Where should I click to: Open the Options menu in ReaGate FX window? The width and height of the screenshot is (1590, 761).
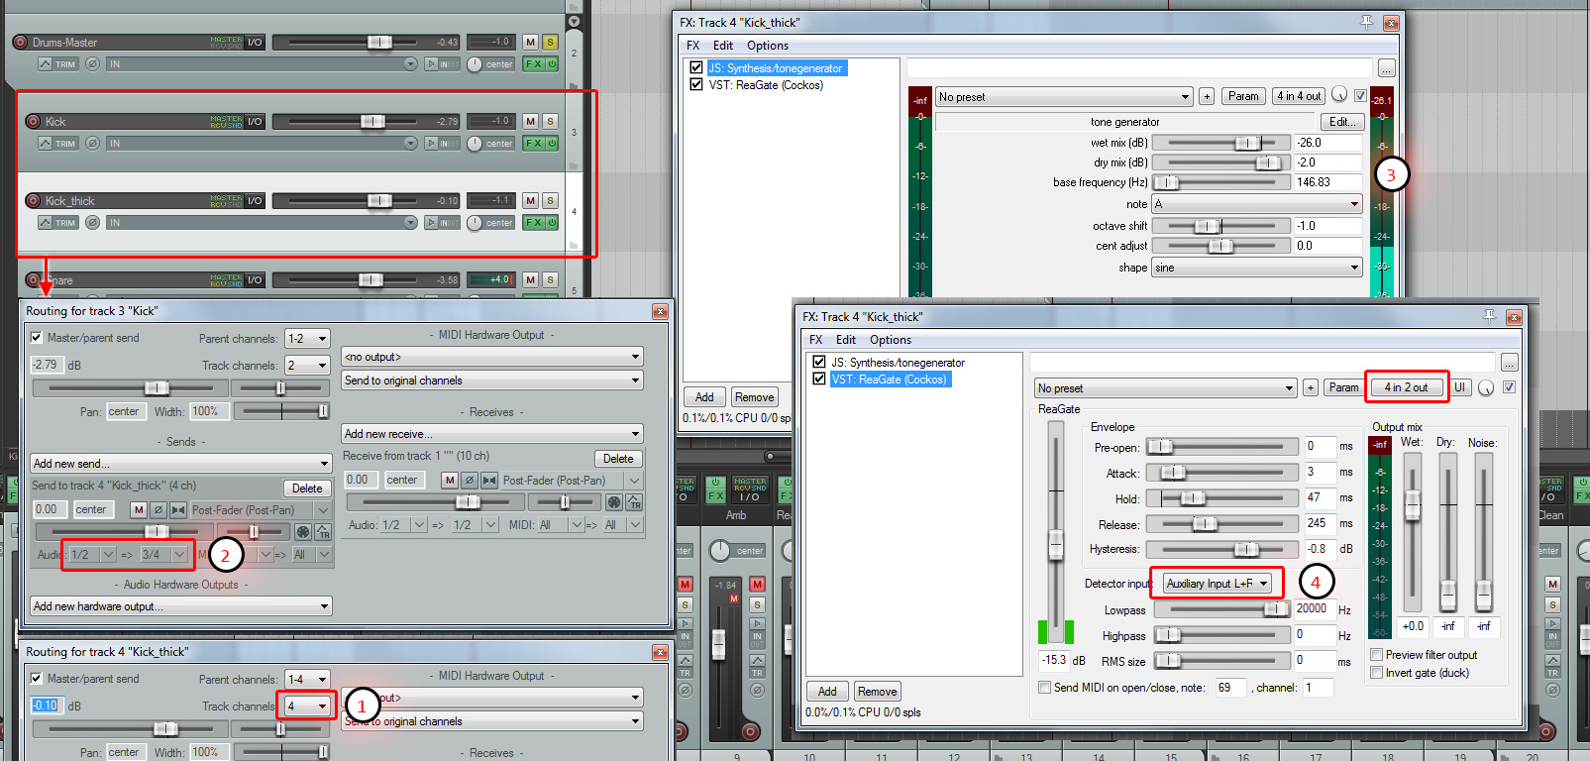coord(890,340)
